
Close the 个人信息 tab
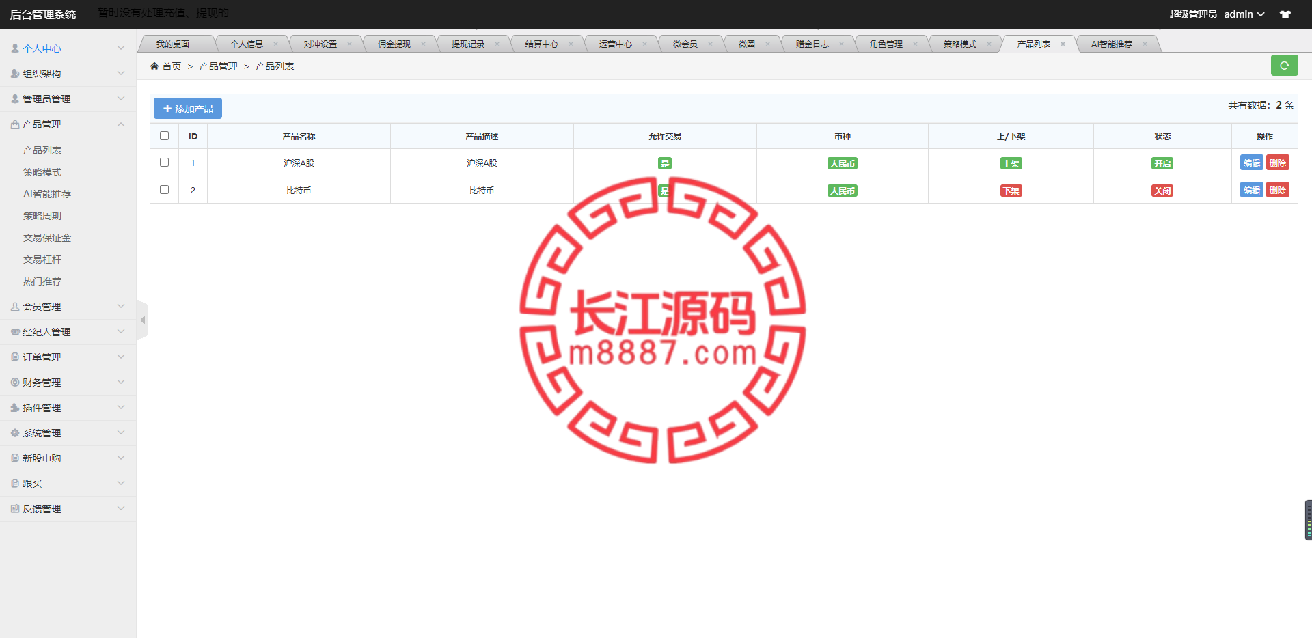tap(275, 44)
